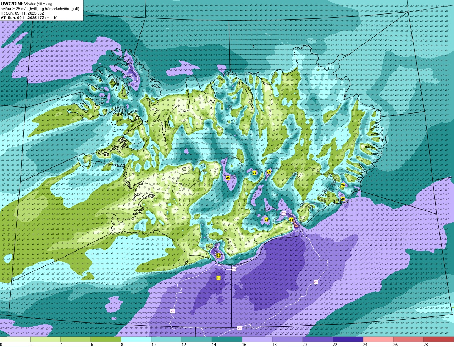454x347 pixels.
Task: Pick the 2–4 m/s light green swatch
Action: pyautogui.click(x=45, y=339)
